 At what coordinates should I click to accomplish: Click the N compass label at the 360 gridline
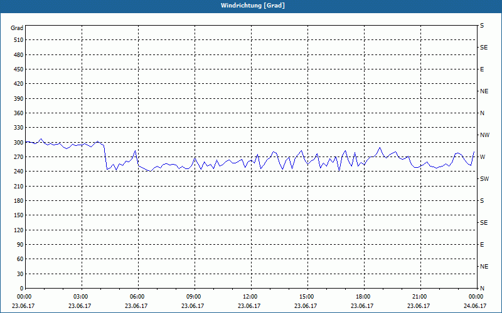click(482, 113)
